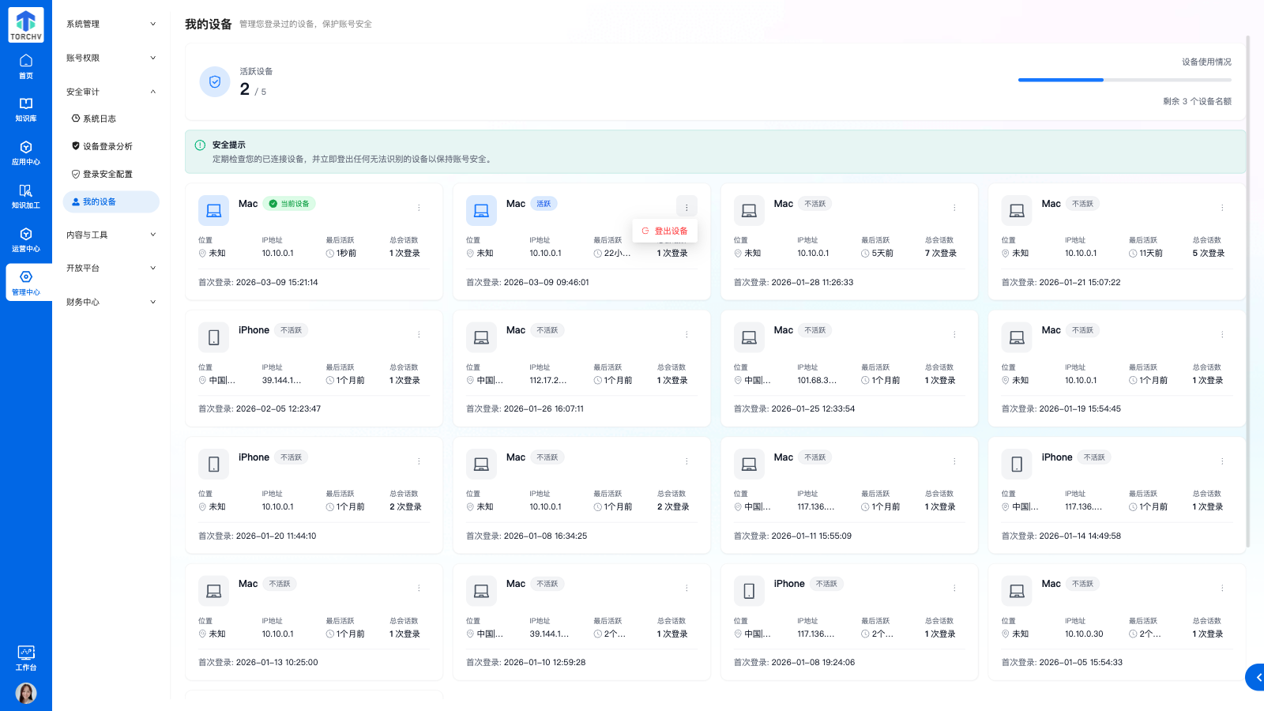The image size is (1264, 711).
Task: Open 首页 home in left sidebar
Action: [x=26, y=66]
